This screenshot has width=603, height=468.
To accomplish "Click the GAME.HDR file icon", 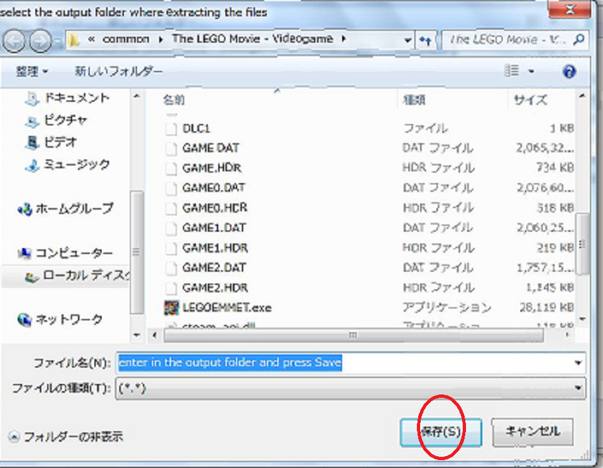I will point(171,168).
